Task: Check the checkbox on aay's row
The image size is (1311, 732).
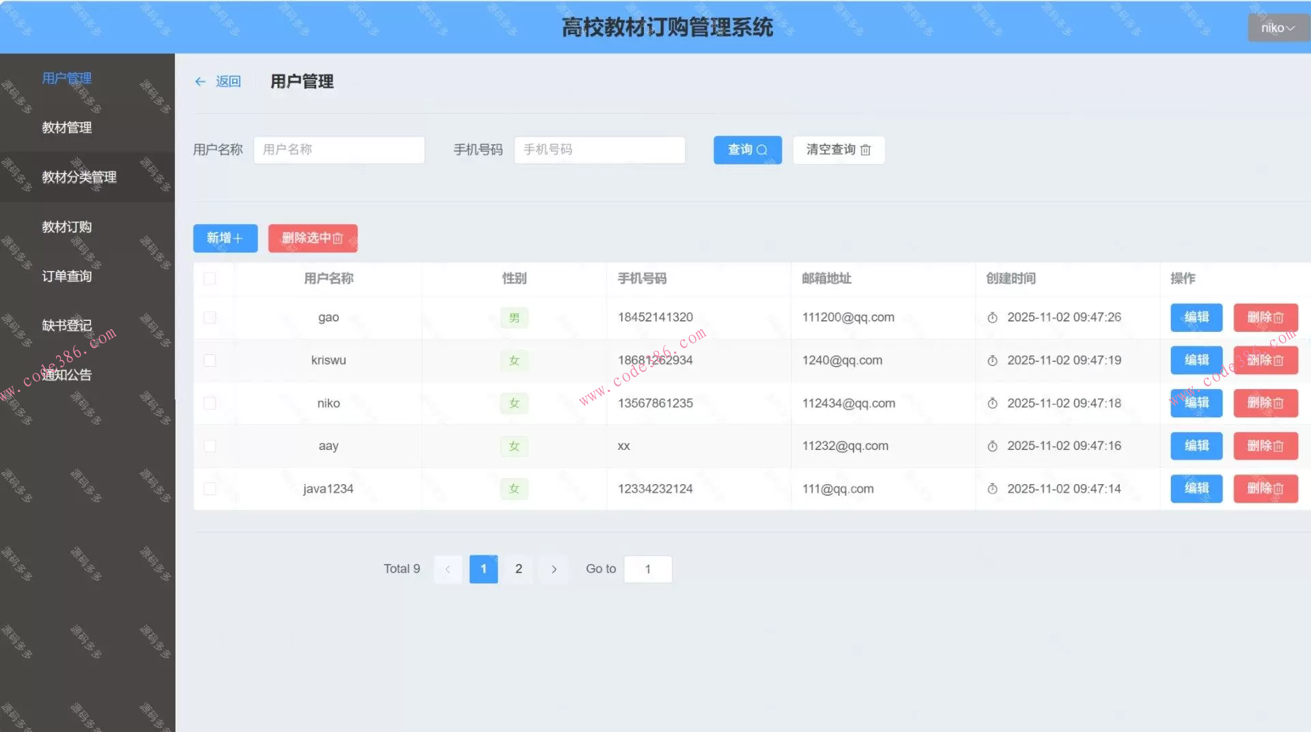Action: [210, 446]
